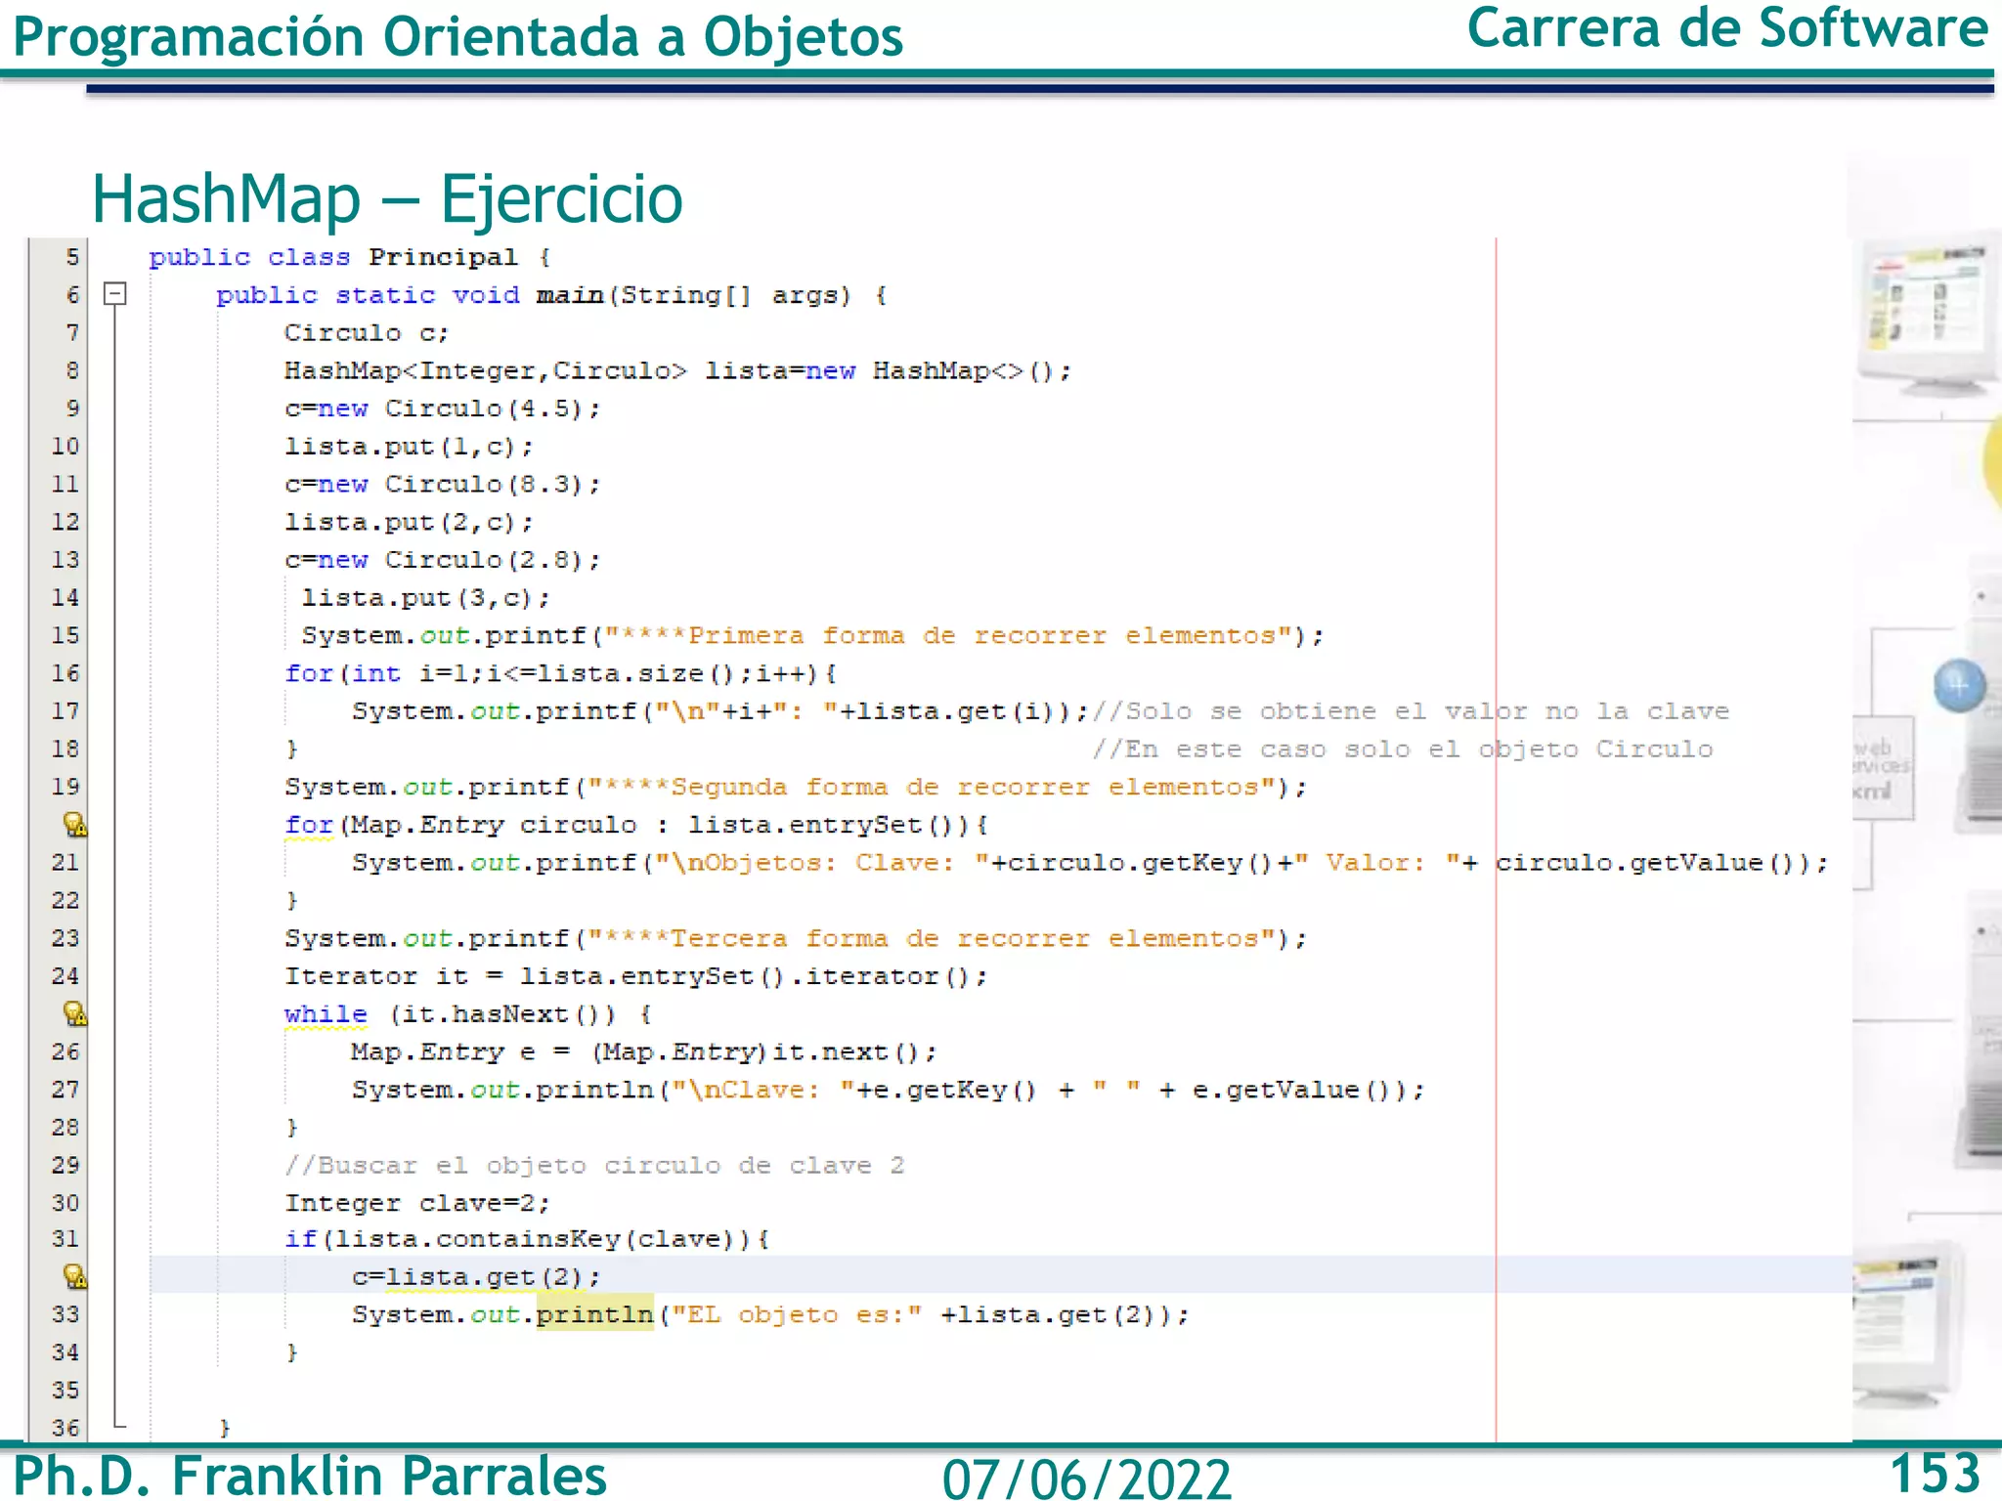Click the 'Segunda forma de recorrer elementos' string
The image size is (2002, 1501).
pos(932,788)
